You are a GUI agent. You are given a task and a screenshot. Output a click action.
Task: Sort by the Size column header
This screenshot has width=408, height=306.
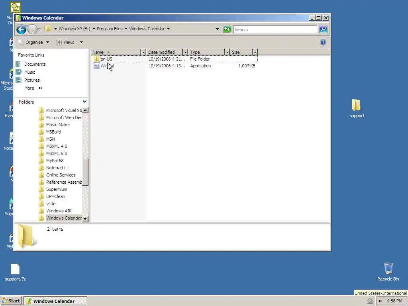(x=241, y=52)
